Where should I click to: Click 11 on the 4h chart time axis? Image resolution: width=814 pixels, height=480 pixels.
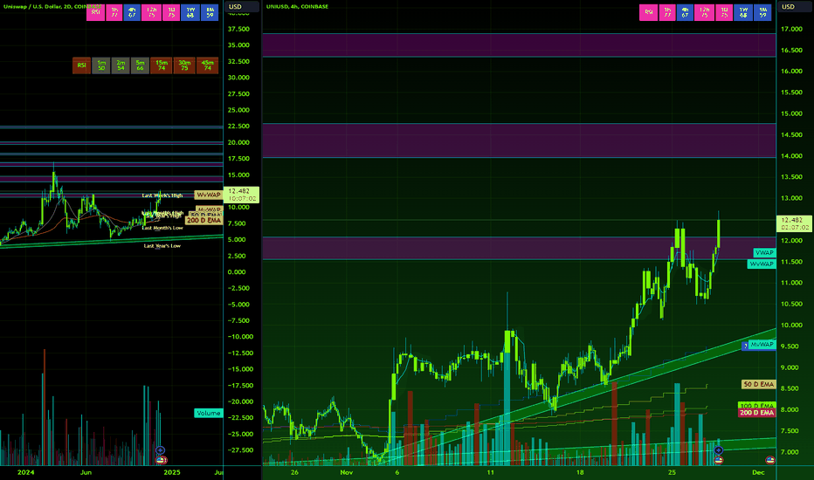(490, 472)
